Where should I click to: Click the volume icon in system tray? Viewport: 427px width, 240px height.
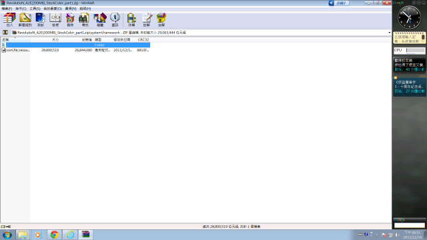397,235
